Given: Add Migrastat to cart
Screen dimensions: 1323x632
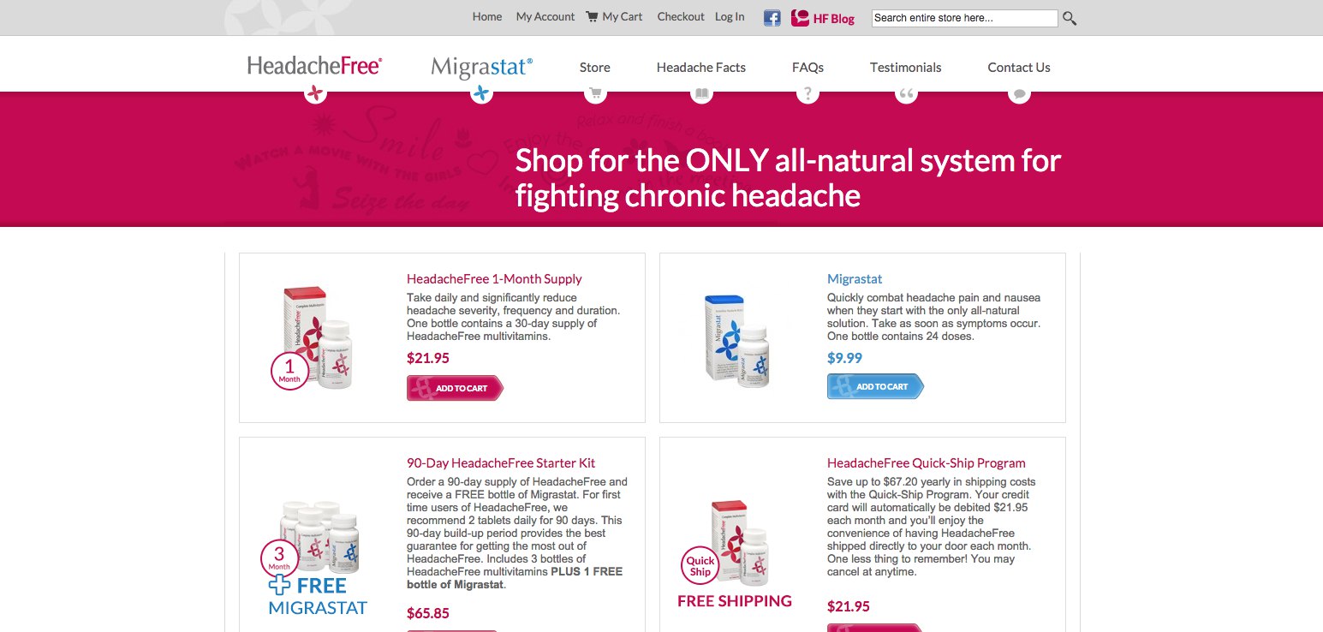Looking at the screenshot, I should (875, 386).
